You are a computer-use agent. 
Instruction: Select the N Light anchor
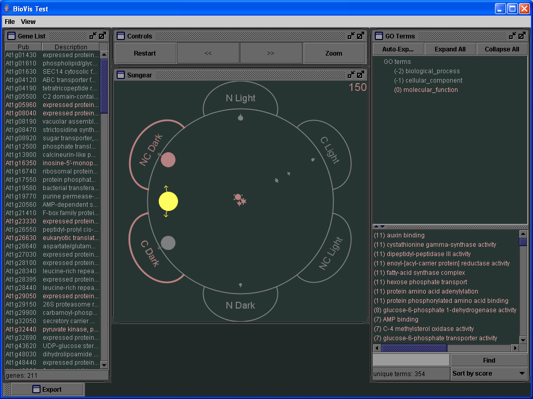[x=240, y=98]
